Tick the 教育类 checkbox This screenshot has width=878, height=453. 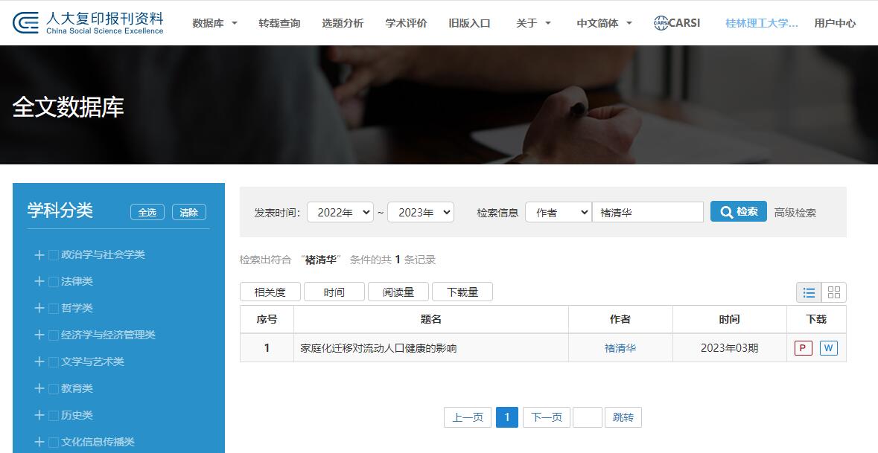[x=54, y=389]
